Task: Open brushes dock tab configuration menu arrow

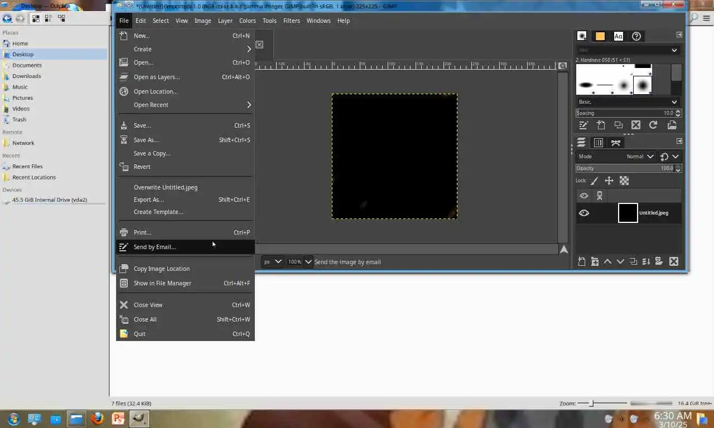Action: pos(679,35)
